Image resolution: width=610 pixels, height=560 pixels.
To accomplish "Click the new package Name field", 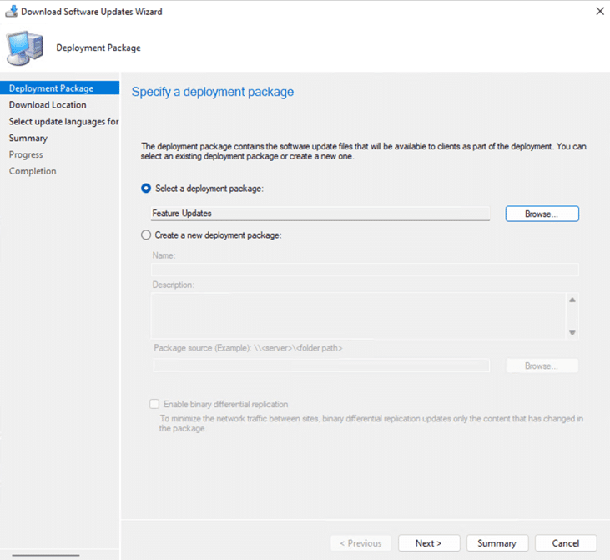I will (x=364, y=270).
